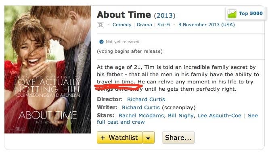The image size is (270, 152).
Task: Click the About Time movie poster
Action: tap(48, 69)
